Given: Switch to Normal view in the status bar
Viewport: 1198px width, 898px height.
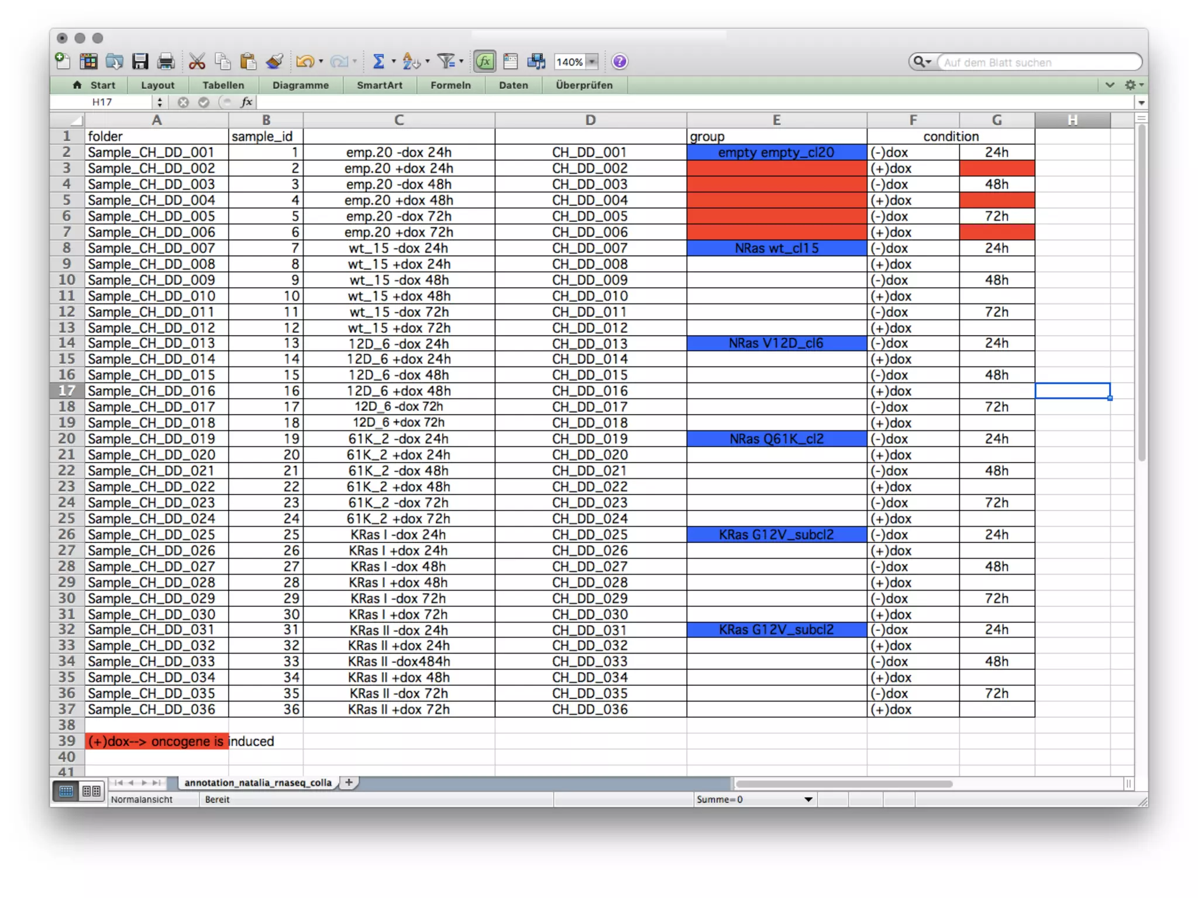Looking at the screenshot, I should pyautogui.click(x=66, y=791).
